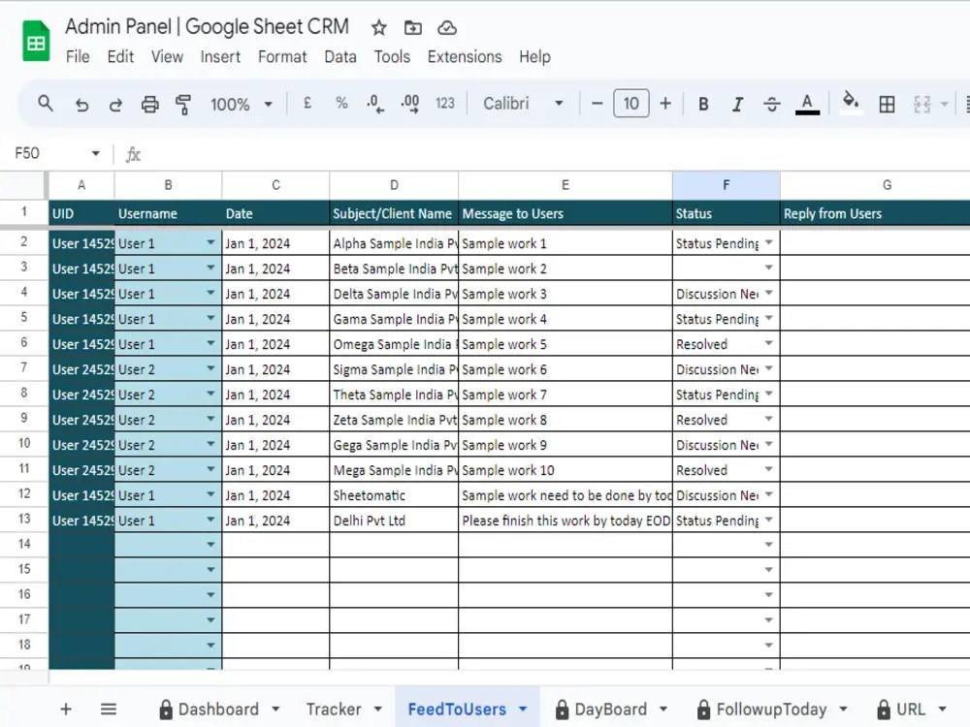Open the fill color paint bucket
The image size is (970, 727).
click(x=851, y=103)
